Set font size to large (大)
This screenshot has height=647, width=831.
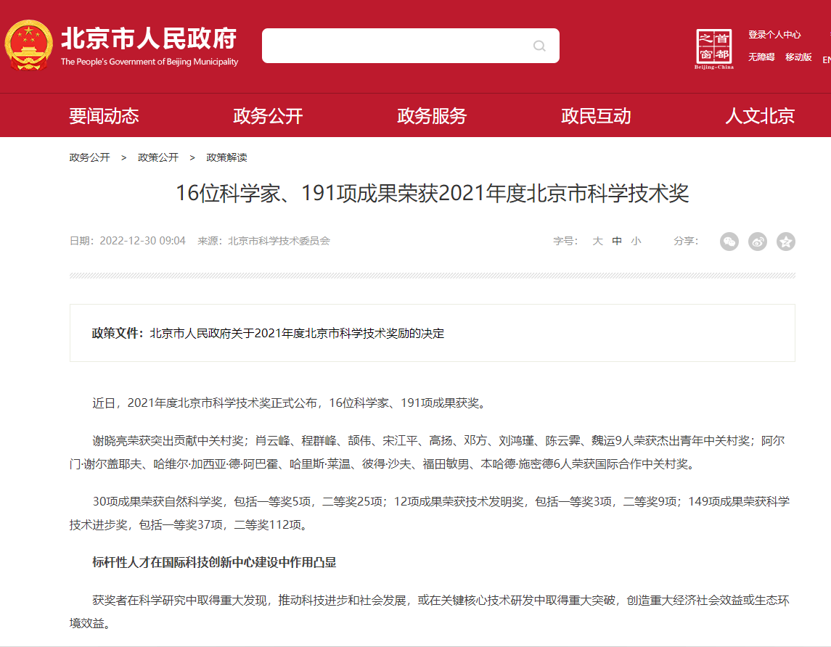(597, 242)
